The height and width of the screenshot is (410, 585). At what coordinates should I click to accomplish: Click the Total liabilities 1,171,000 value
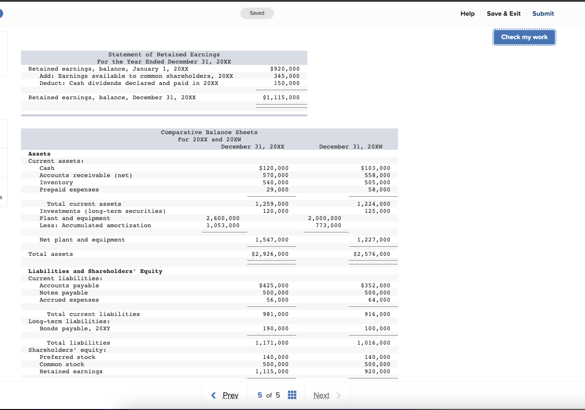click(272, 343)
